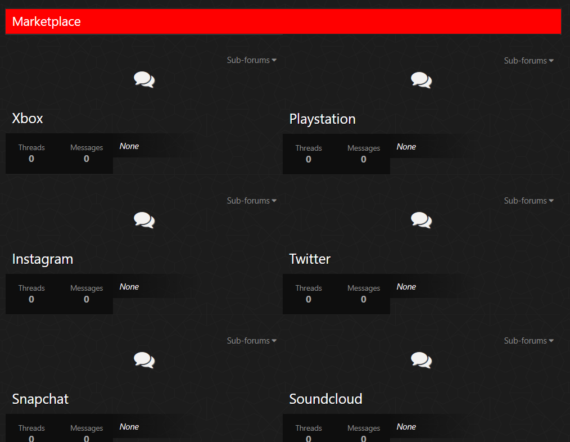Click the Xbox Threads count

31,159
